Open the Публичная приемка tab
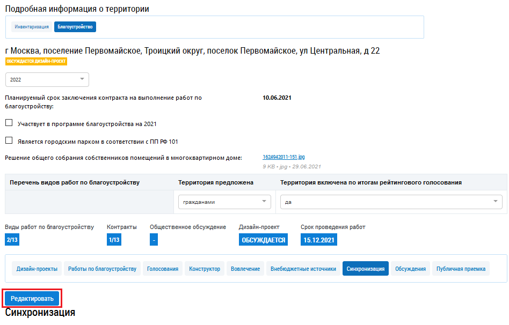The width and height of the screenshot is (509, 325). [461, 269]
